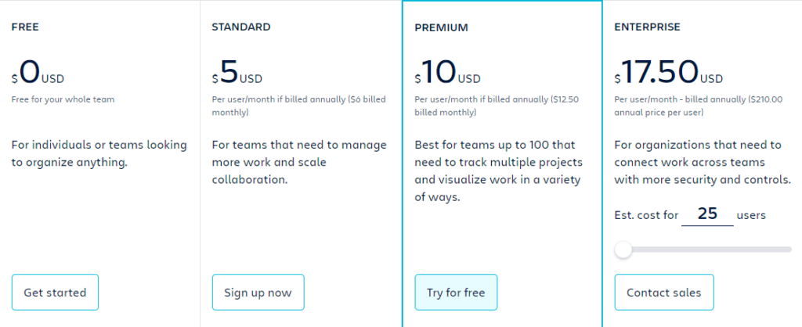The width and height of the screenshot is (802, 327).
Task: Click the middle of the estimated users slider track
Action: point(704,250)
